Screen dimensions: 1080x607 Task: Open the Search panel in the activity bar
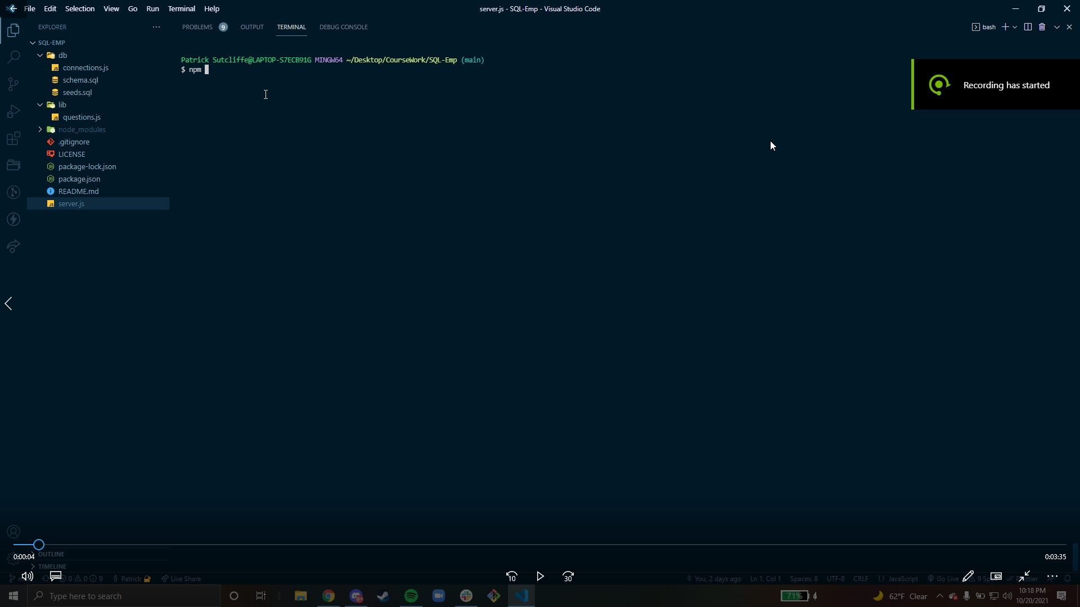coord(12,56)
